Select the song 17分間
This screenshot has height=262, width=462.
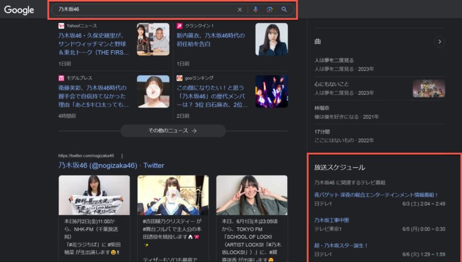coord(380,136)
